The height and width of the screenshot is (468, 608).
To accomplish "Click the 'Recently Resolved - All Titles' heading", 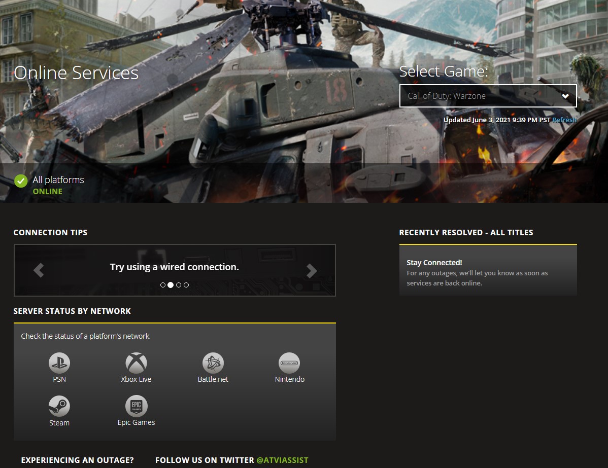I will (x=466, y=232).
